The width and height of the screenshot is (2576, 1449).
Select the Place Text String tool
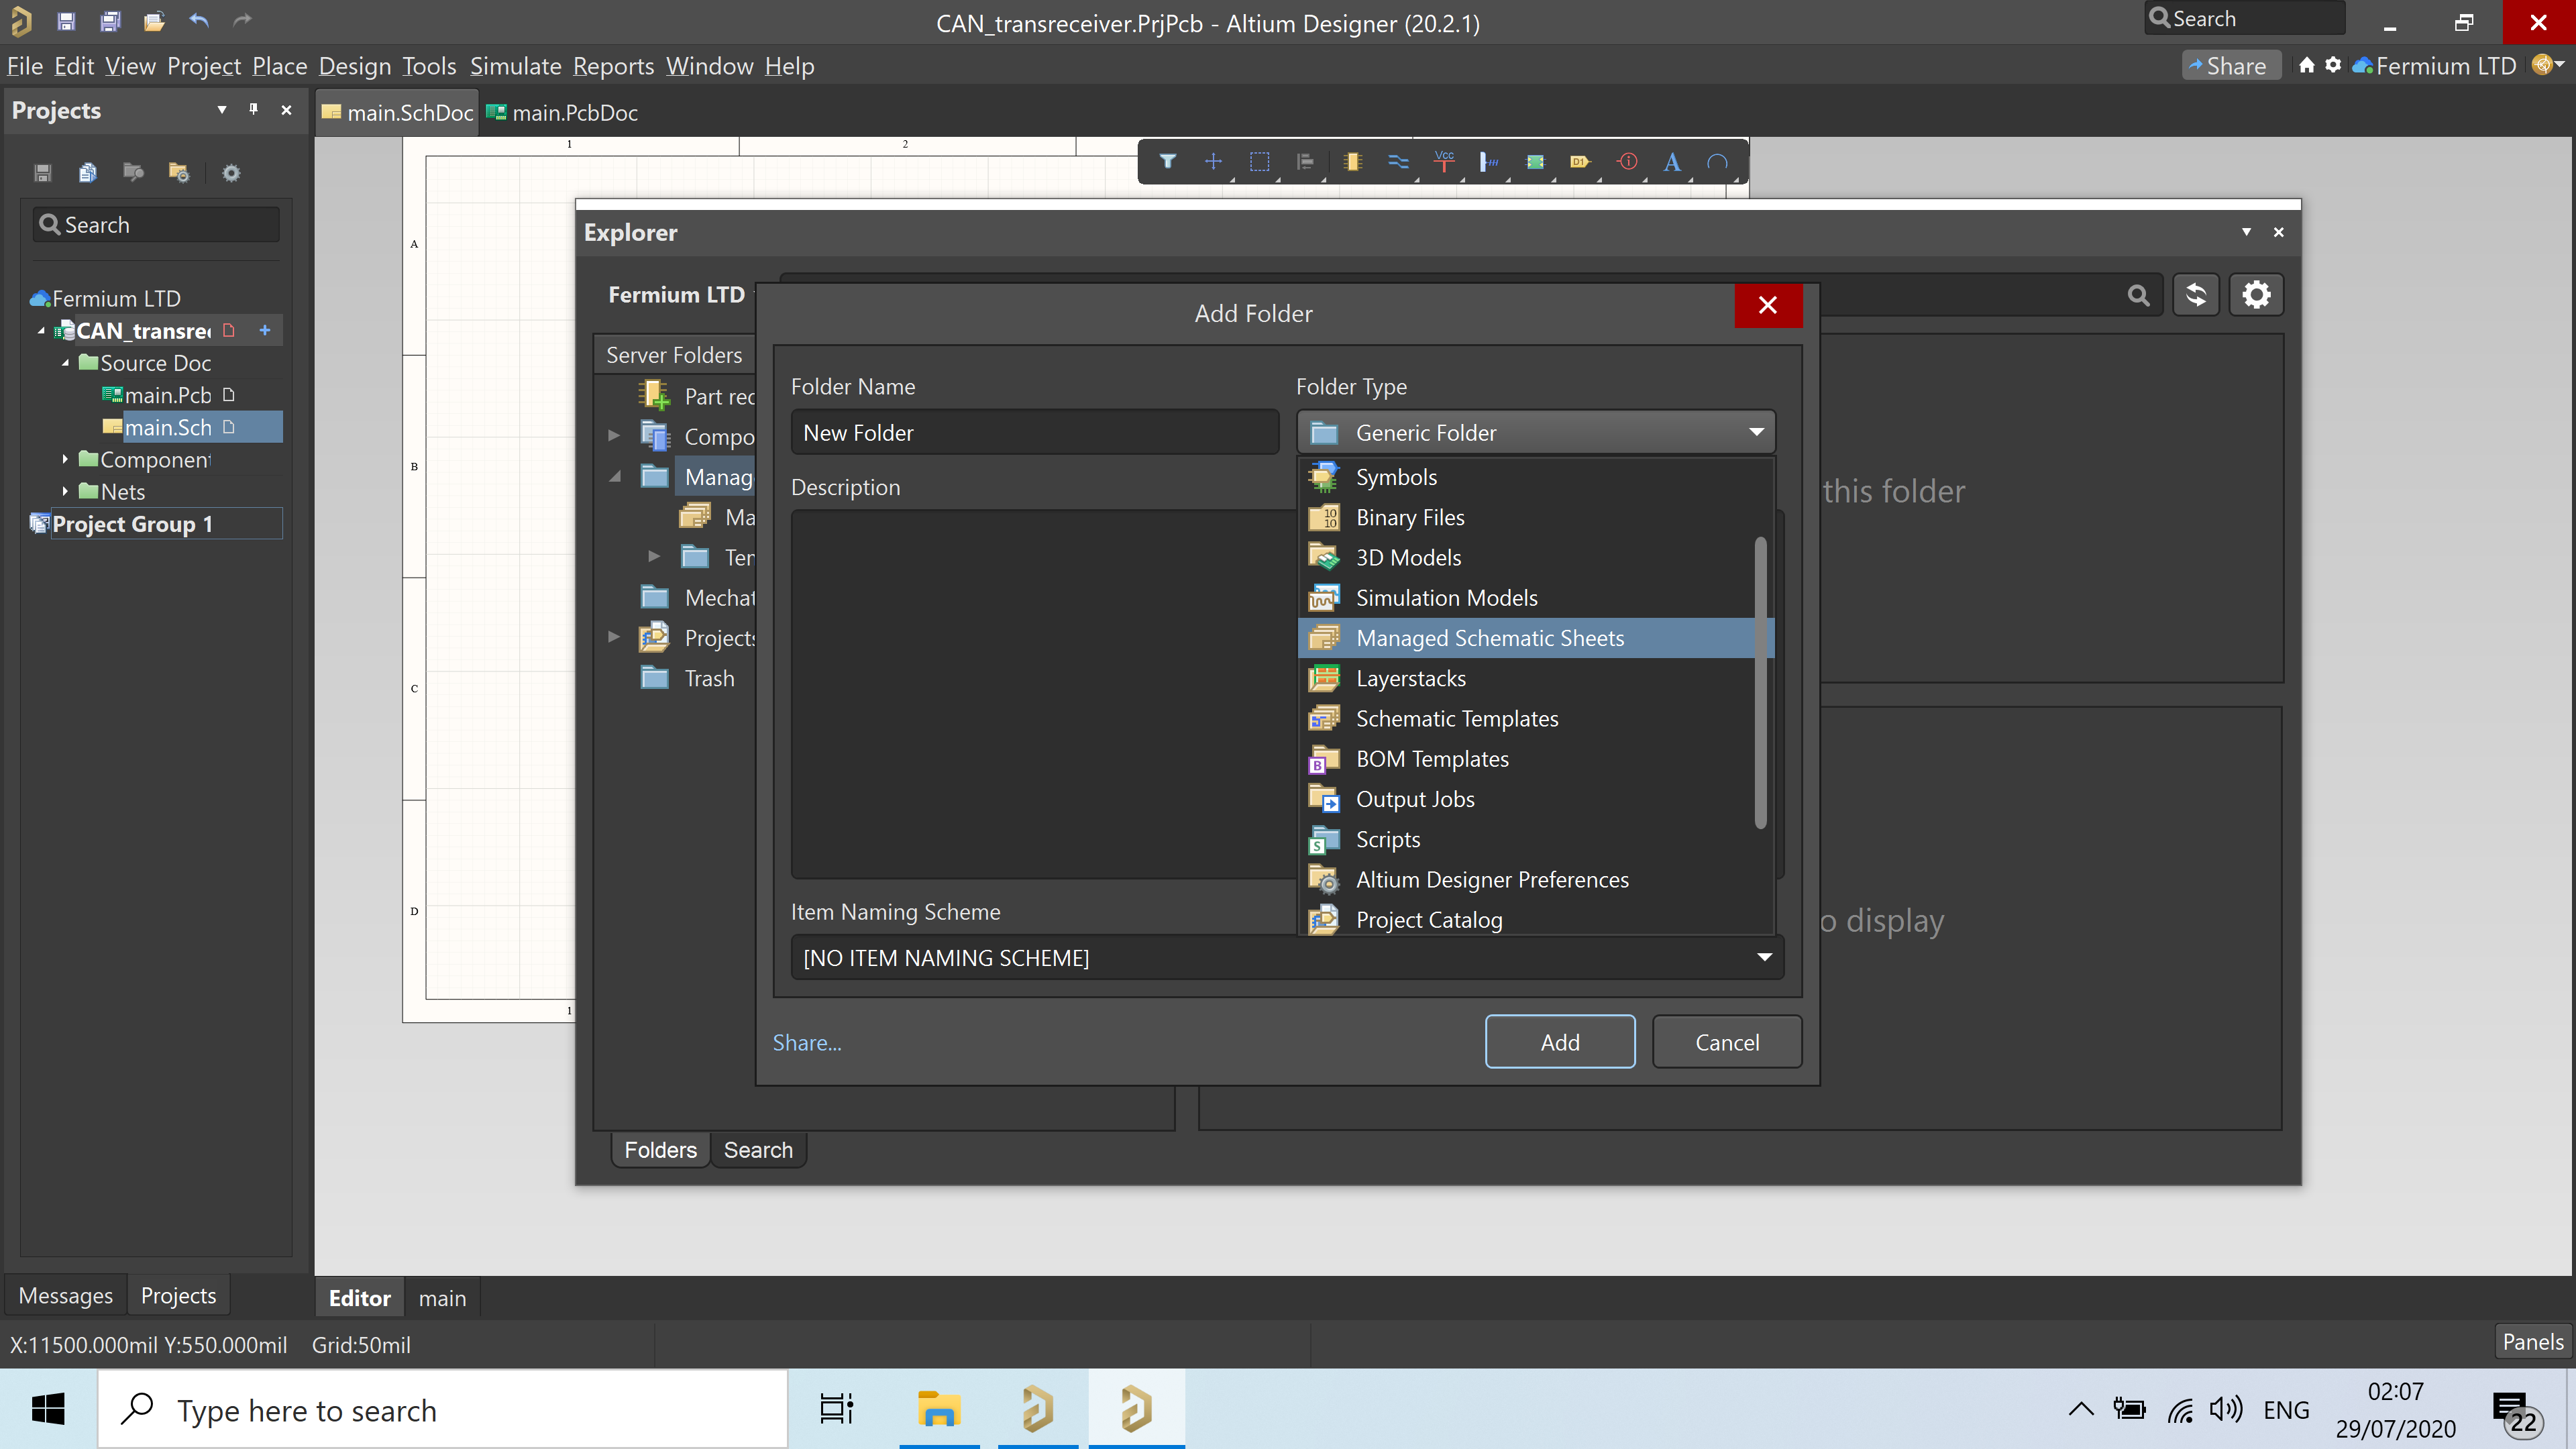pos(1671,162)
